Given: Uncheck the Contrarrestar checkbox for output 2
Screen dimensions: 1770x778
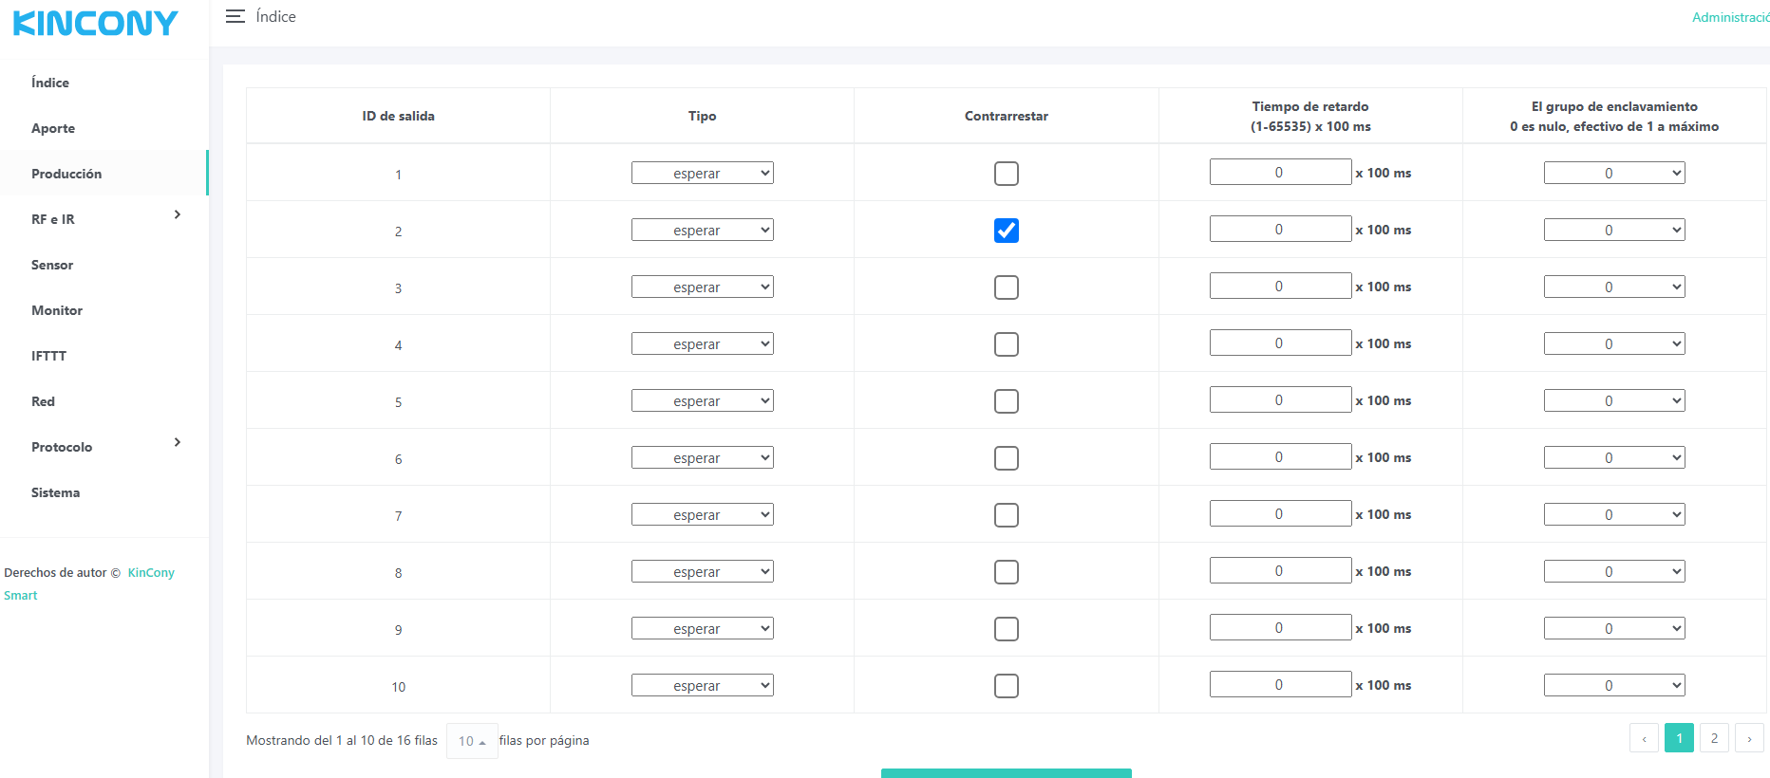Looking at the screenshot, I should pos(1006,231).
